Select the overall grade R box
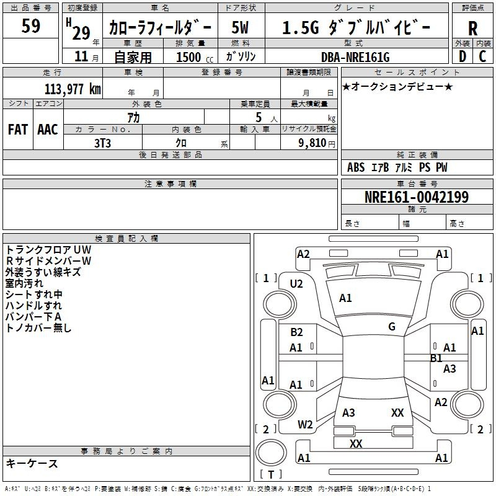The height and width of the screenshot is (496, 496). coord(472,27)
